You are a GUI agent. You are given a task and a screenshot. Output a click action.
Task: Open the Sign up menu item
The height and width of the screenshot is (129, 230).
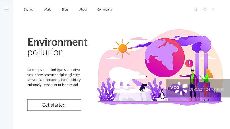click(x=28, y=9)
